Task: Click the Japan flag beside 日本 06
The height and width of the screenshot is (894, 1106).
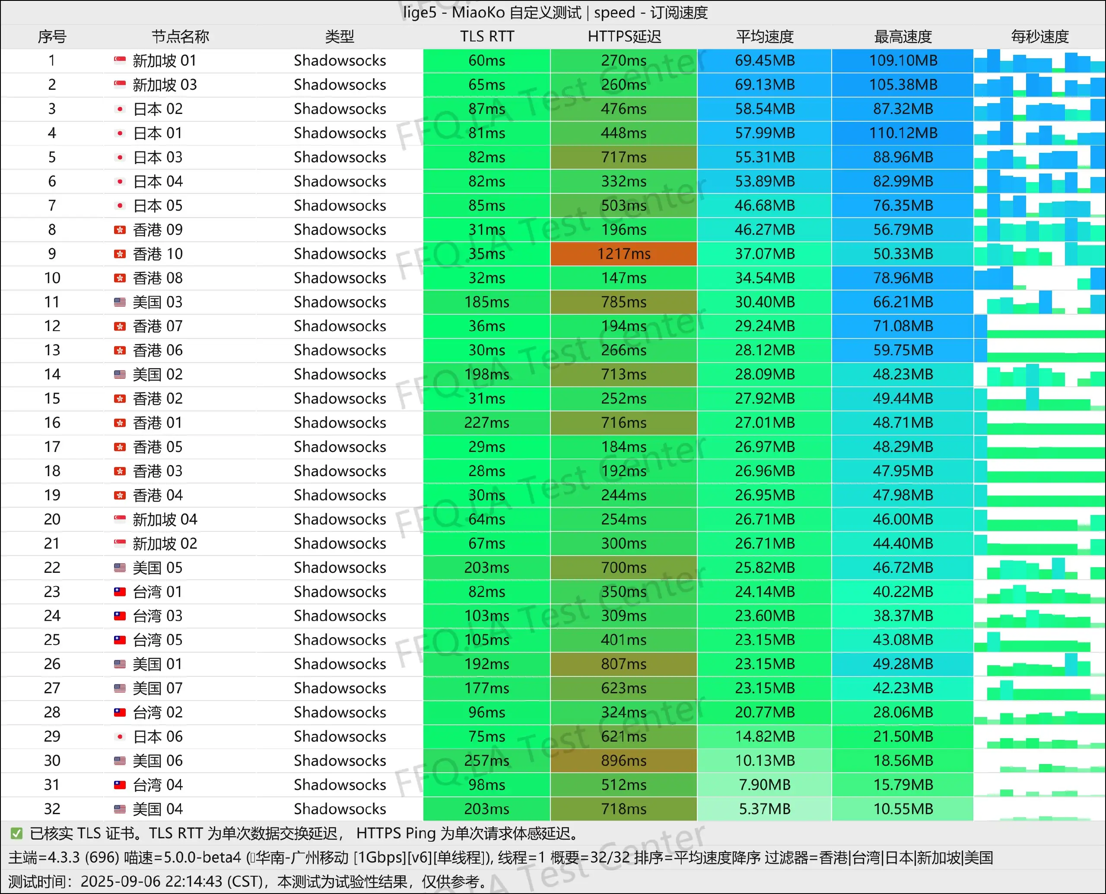Action: [120, 736]
